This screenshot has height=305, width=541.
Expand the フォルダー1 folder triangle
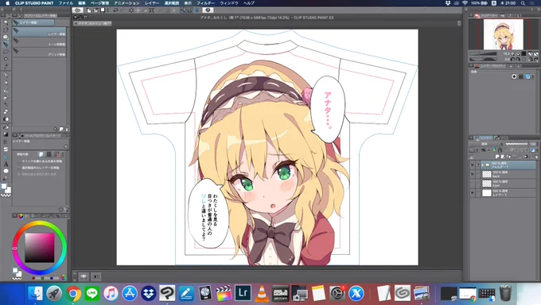point(482,165)
